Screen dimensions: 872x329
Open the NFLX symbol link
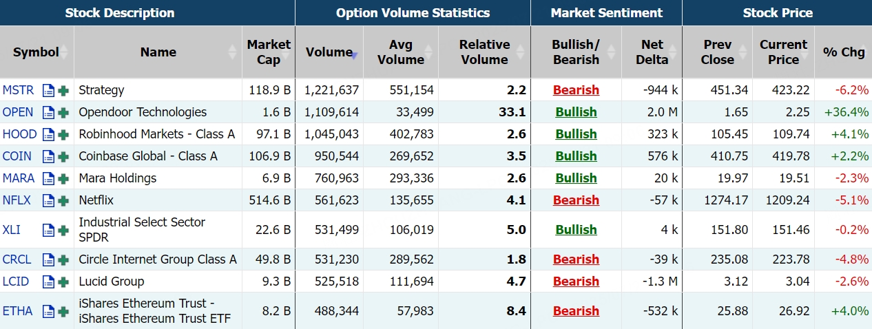(18, 200)
